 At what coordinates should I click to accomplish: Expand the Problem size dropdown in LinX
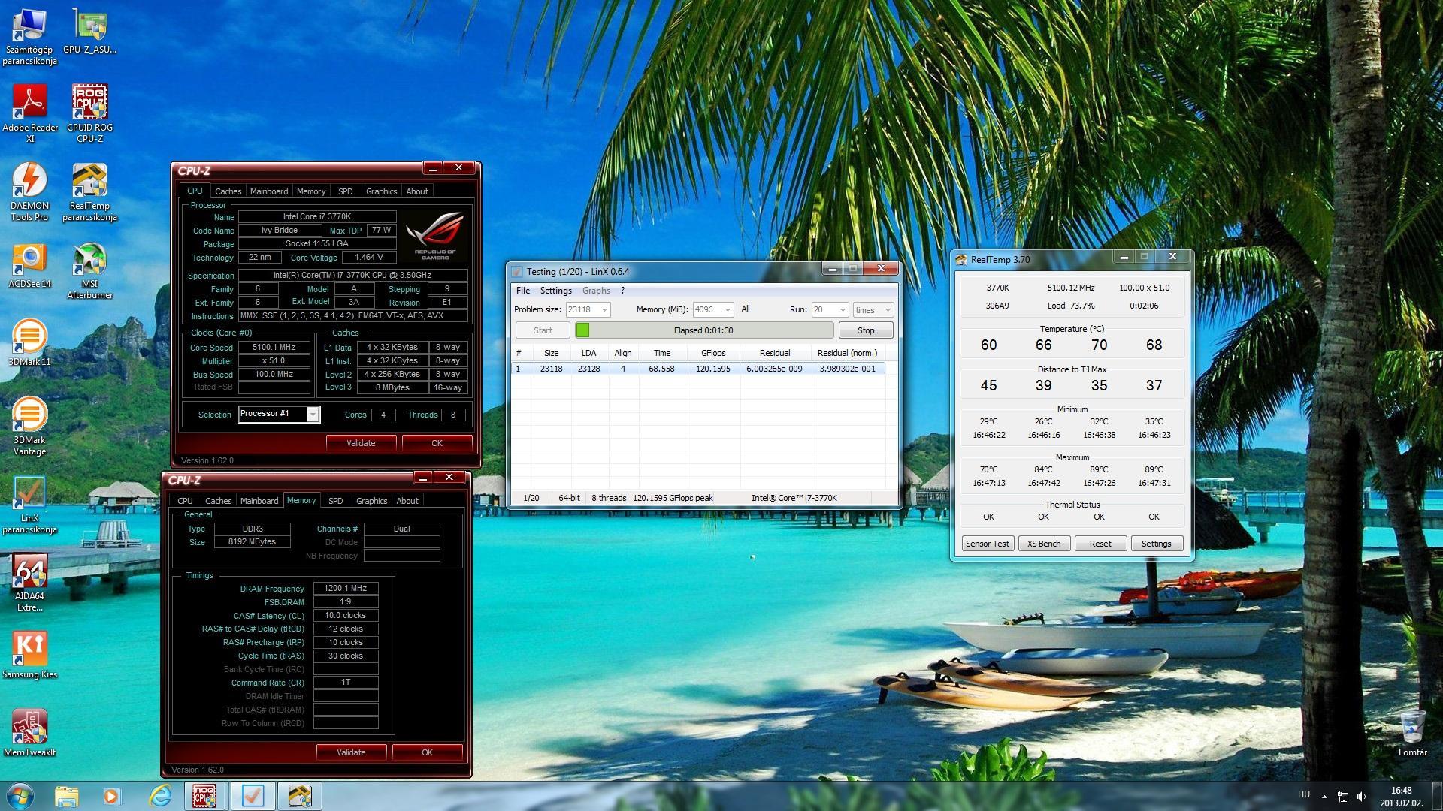[x=604, y=310]
